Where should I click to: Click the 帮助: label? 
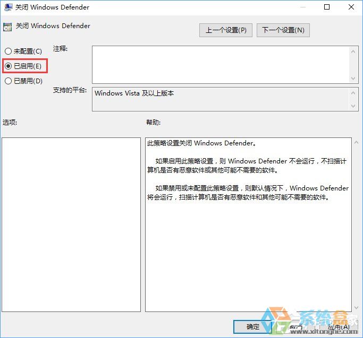[x=153, y=122]
